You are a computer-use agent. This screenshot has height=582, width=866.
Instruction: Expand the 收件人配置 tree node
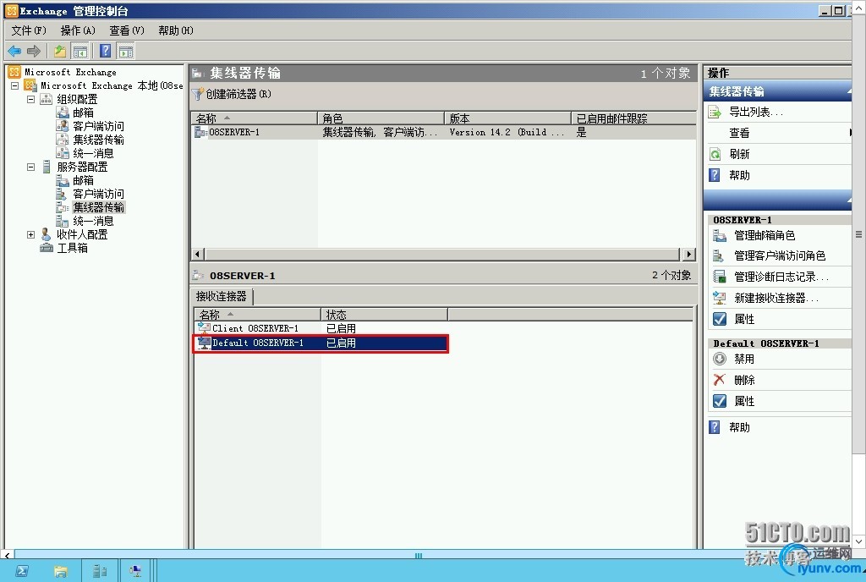(31, 234)
